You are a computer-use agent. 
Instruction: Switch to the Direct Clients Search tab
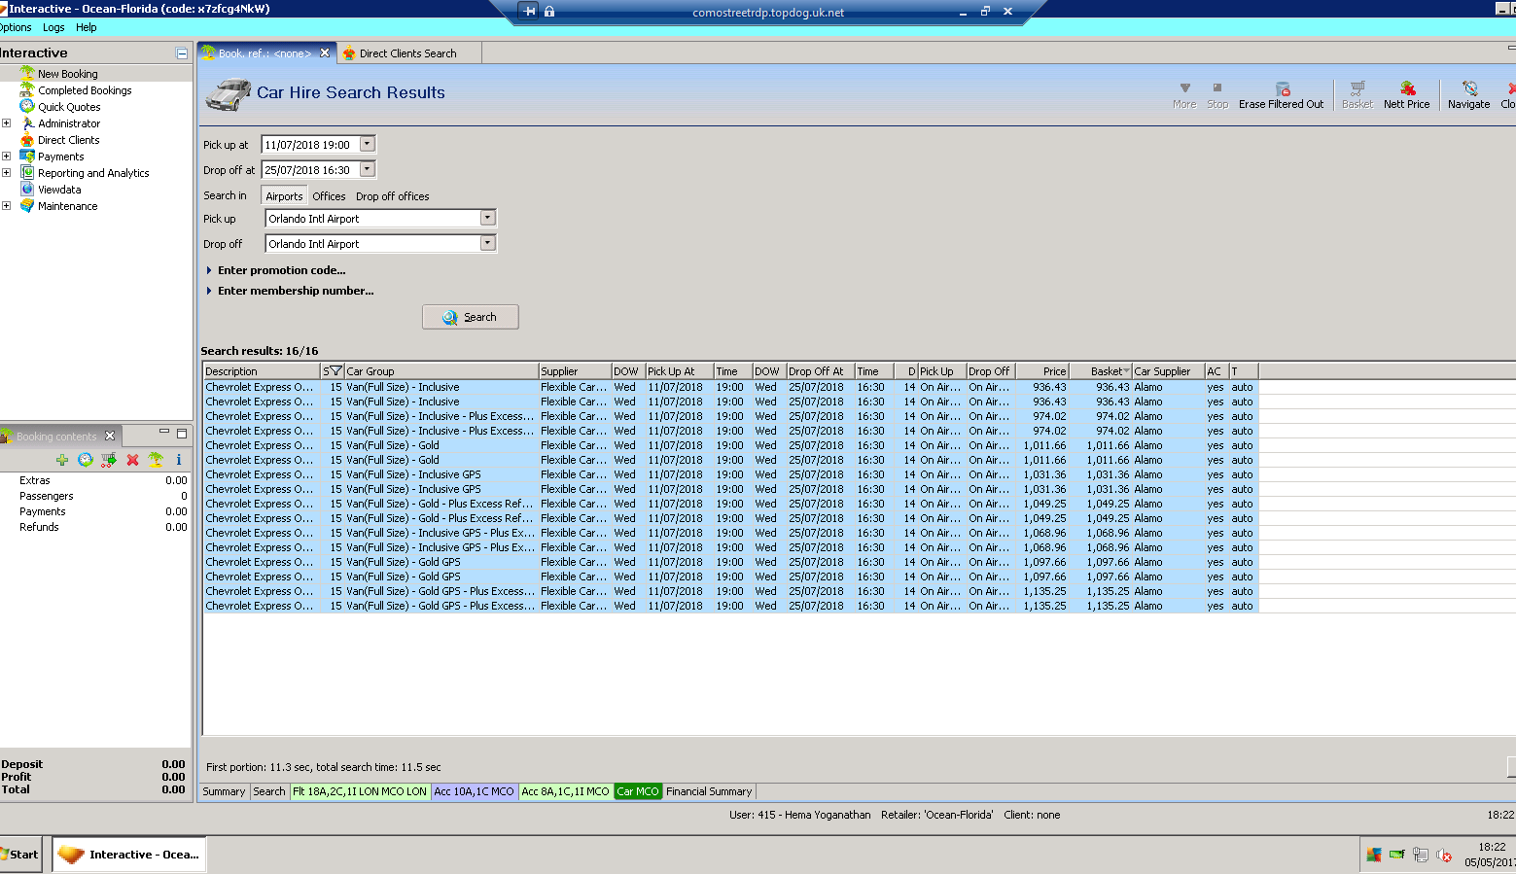coord(407,53)
